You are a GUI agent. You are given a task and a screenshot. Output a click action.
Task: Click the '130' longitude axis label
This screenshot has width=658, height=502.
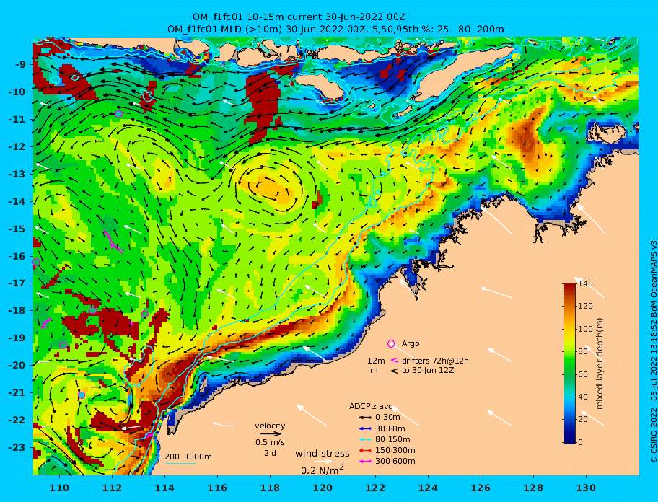[x=587, y=488]
